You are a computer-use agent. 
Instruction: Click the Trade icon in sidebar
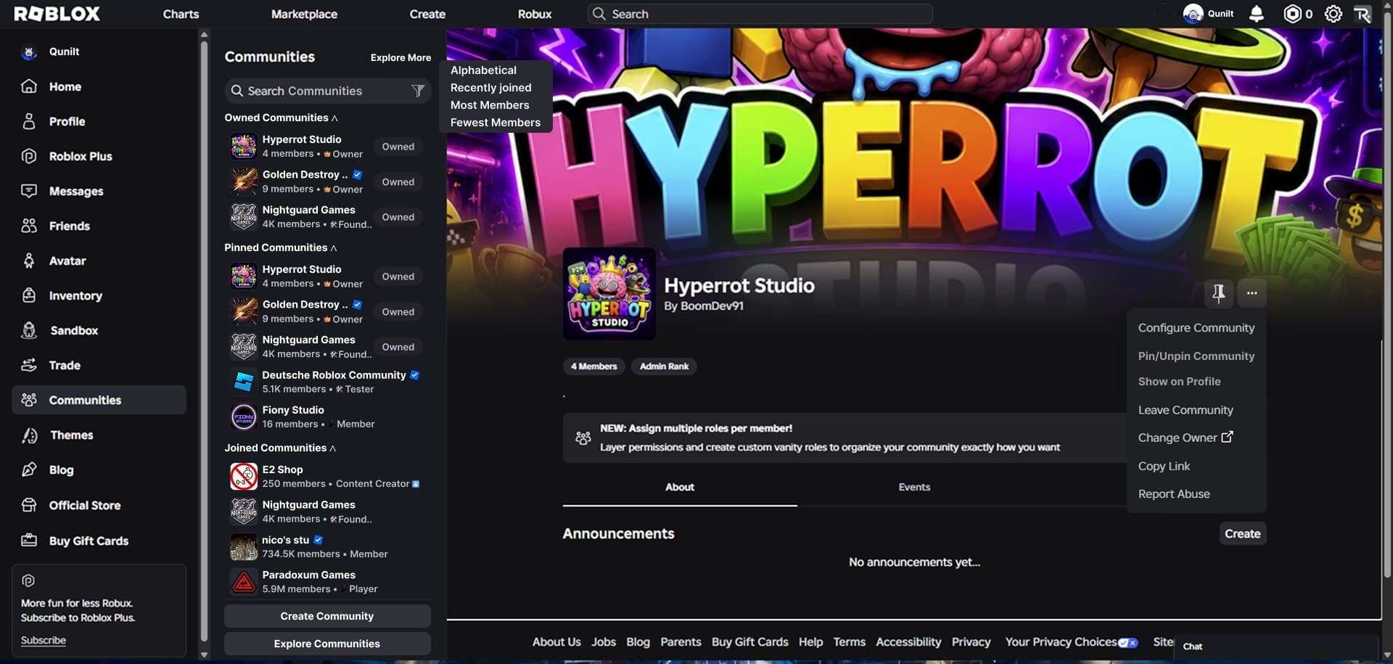coord(29,365)
